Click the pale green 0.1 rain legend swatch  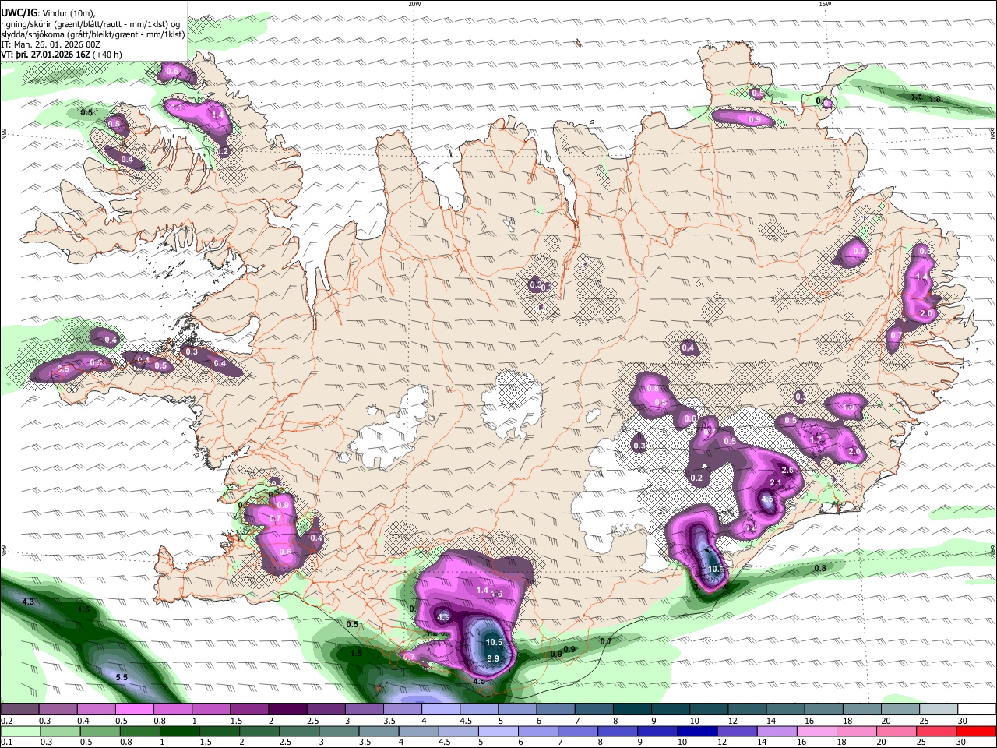click(19, 731)
